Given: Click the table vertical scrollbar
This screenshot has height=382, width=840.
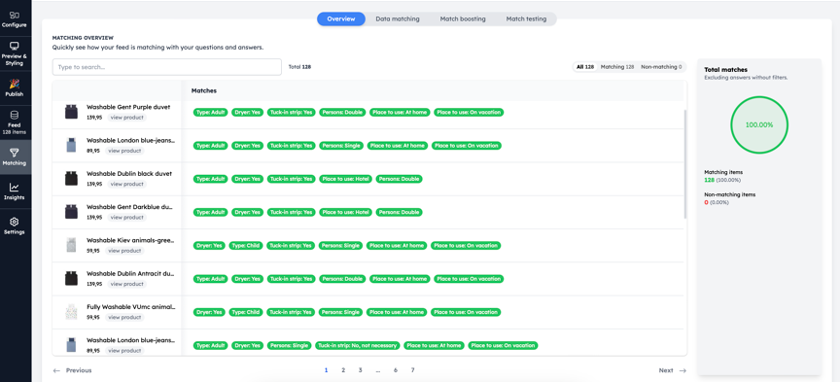Looking at the screenshot, I should [x=685, y=164].
